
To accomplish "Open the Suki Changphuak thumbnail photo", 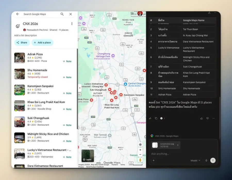I will click(20, 122).
